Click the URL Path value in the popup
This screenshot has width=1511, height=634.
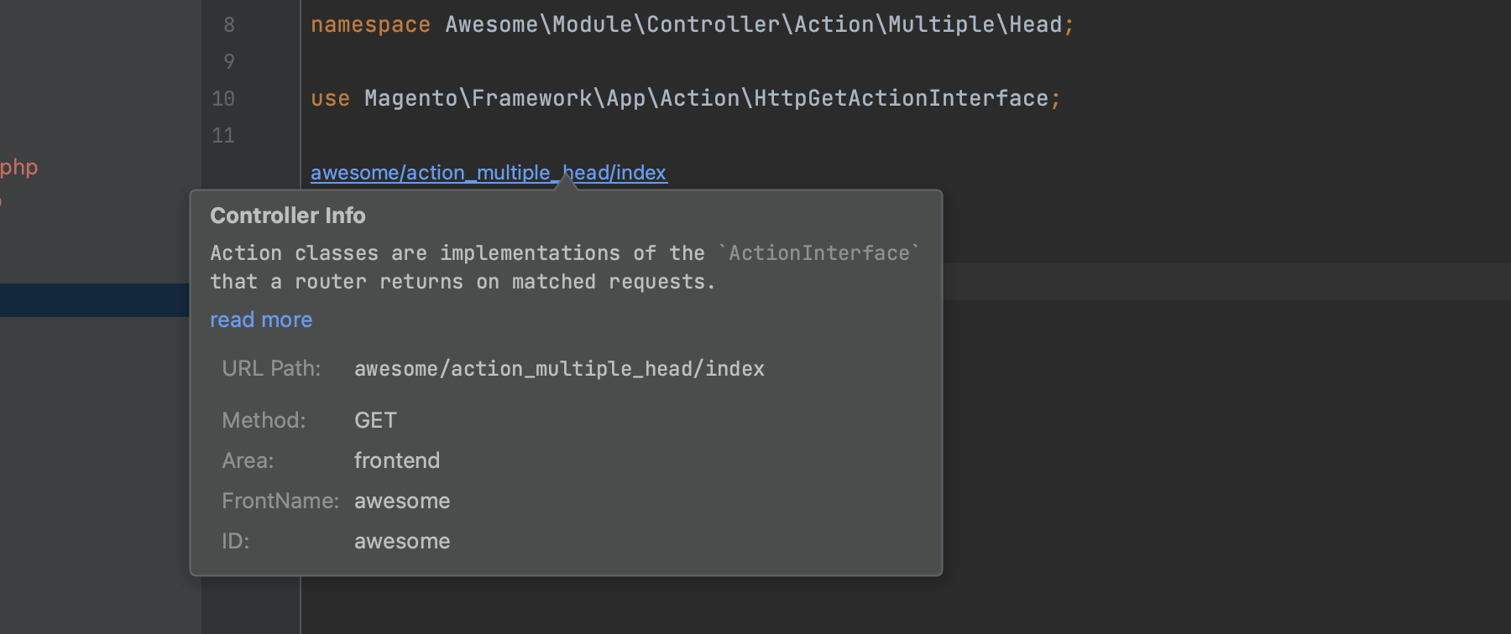tap(559, 369)
